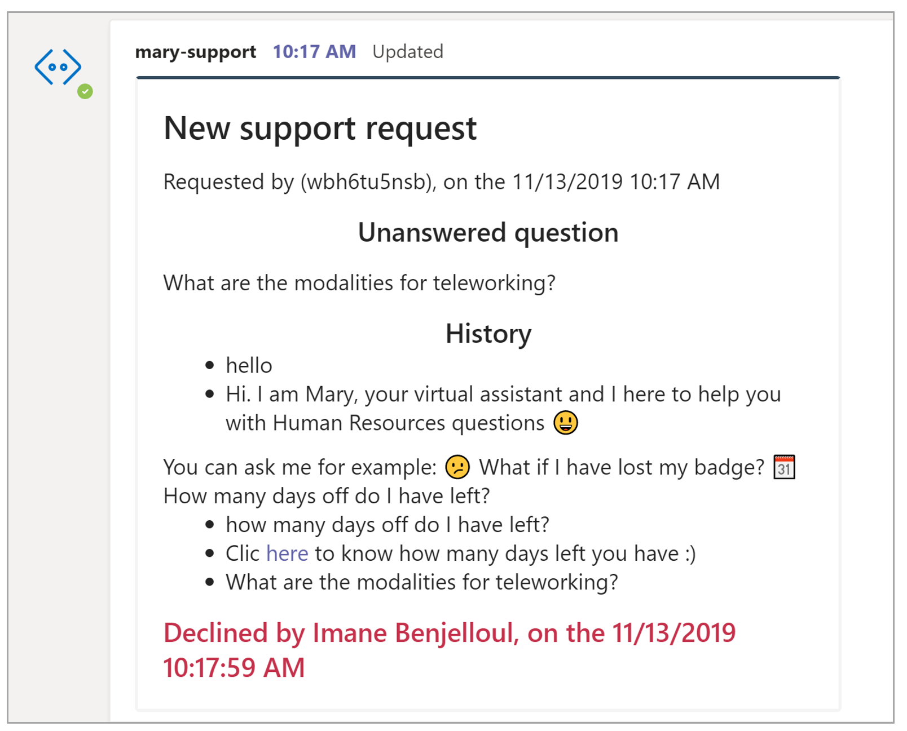Click 'What are the modalities for teleworking?' question
The width and height of the screenshot is (907, 731).
tap(359, 283)
